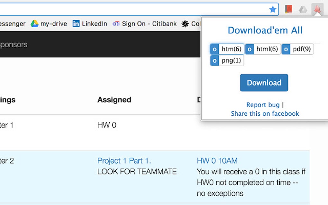328x205 pixels.
Task: Click the bookmark star in the address bar
Action: [273, 9]
